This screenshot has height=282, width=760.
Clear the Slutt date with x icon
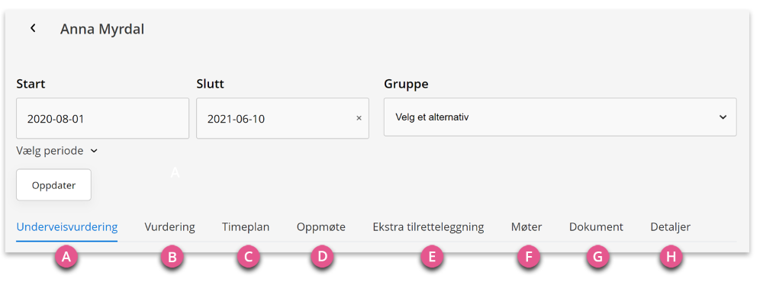359,118
